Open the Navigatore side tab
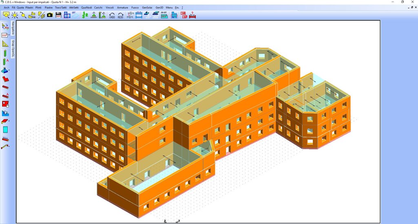Image resolution: width=418 pixels, height=224 pixels. [x=13, y=29]
